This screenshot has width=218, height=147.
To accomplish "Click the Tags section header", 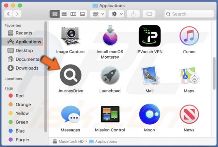I will (9, 88).
